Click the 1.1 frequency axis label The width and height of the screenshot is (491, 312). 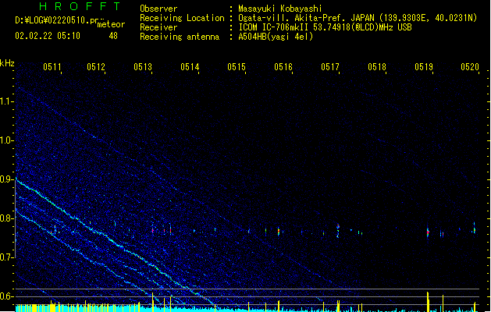coord(6,101)
